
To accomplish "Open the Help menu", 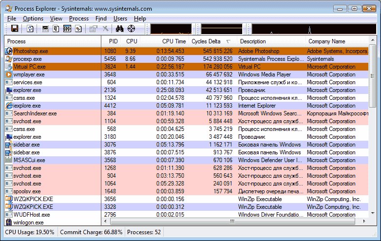I will (140, 19).
